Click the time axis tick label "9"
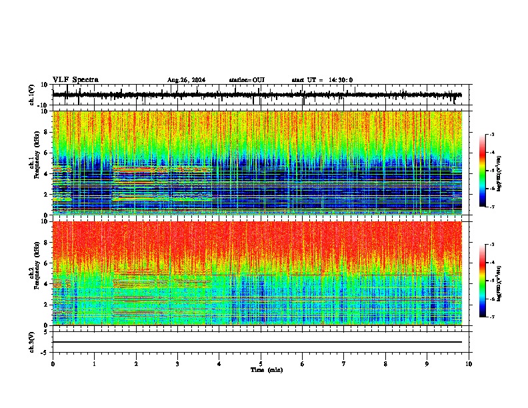This screenshot has width=528, height=408. 427,364
